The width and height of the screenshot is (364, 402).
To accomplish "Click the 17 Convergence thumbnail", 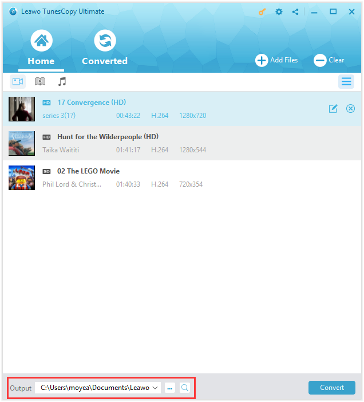I will point(22,109).
